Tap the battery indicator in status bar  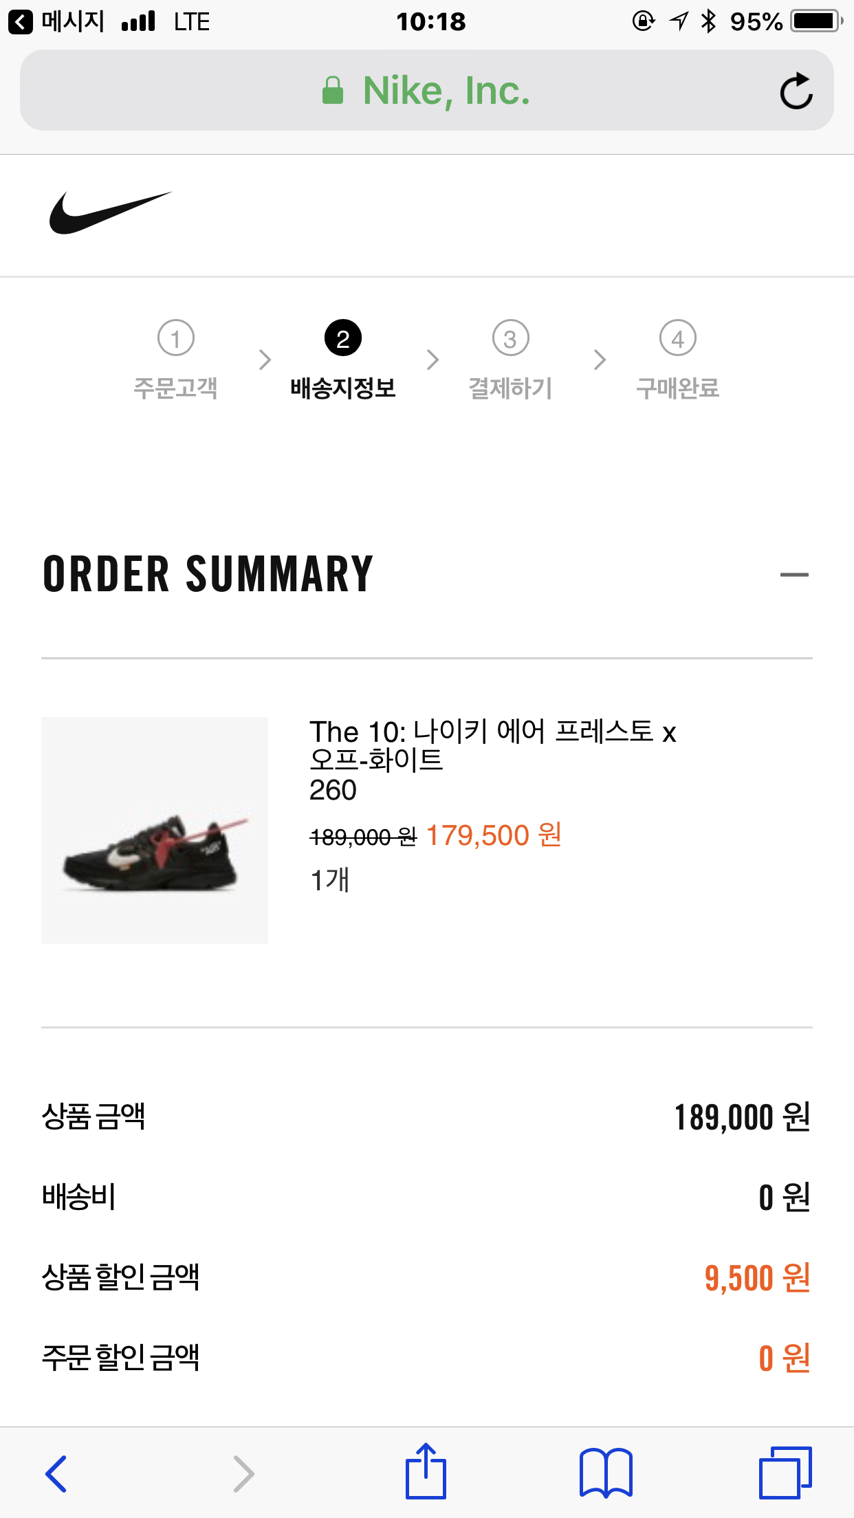[x=816, y=21]
